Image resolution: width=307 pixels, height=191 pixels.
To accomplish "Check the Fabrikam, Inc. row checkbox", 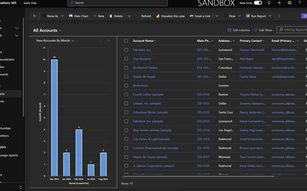I will pos(126,50).
